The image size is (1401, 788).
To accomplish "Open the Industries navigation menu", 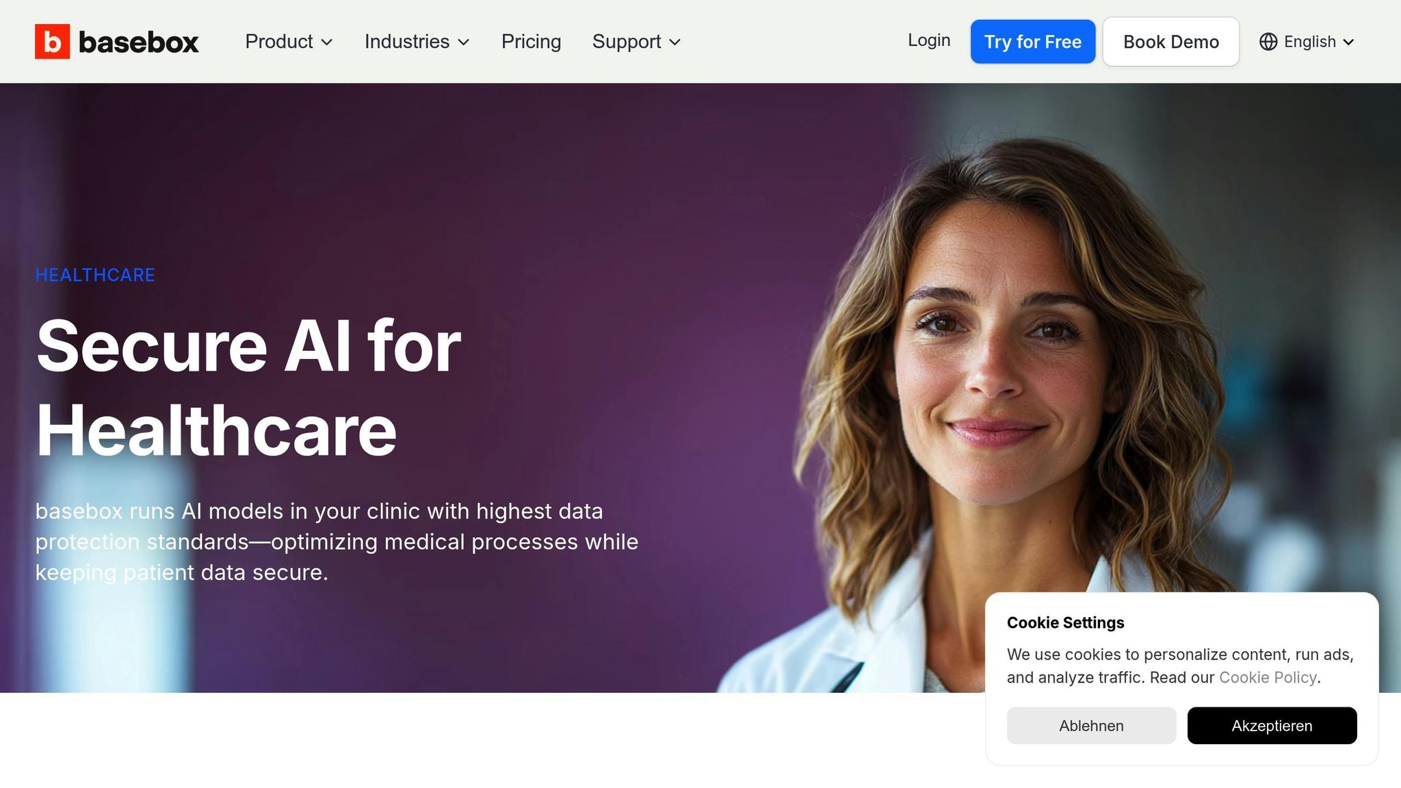I will pos(417,42).
